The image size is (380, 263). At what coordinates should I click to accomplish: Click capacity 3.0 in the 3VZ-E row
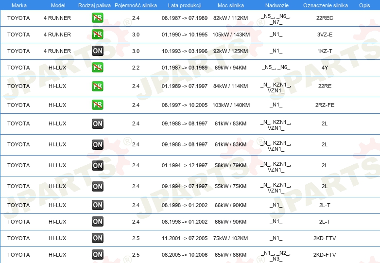136,35
